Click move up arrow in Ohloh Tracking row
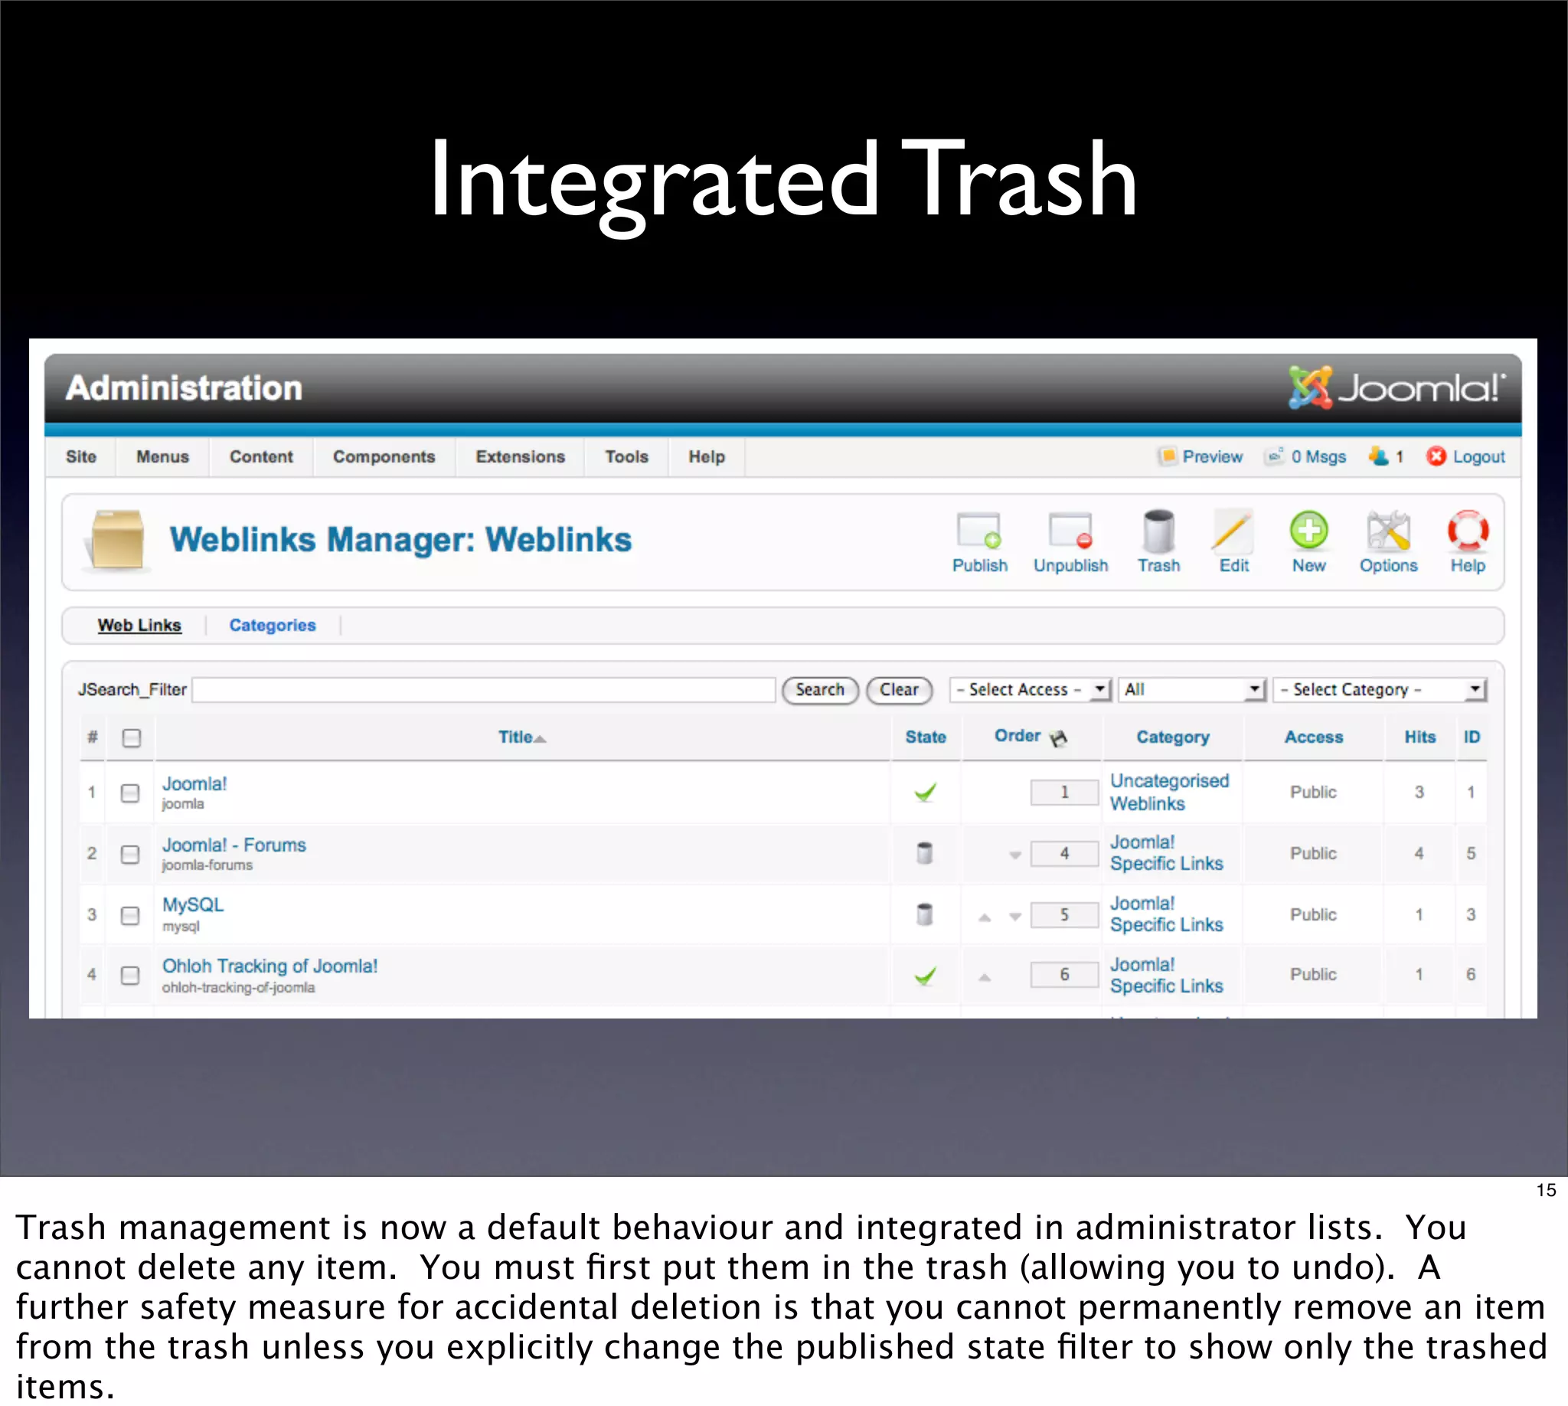The width and height of the screenshot is (1568, 1406). point(984,977)
